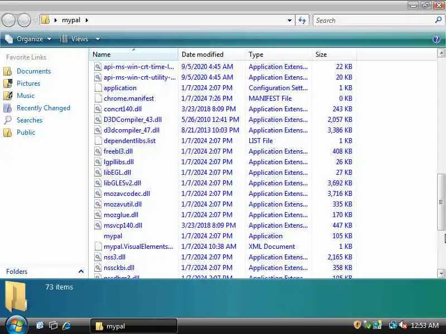Click the taskbar clock showing 12:53 AM

(425, 325)
